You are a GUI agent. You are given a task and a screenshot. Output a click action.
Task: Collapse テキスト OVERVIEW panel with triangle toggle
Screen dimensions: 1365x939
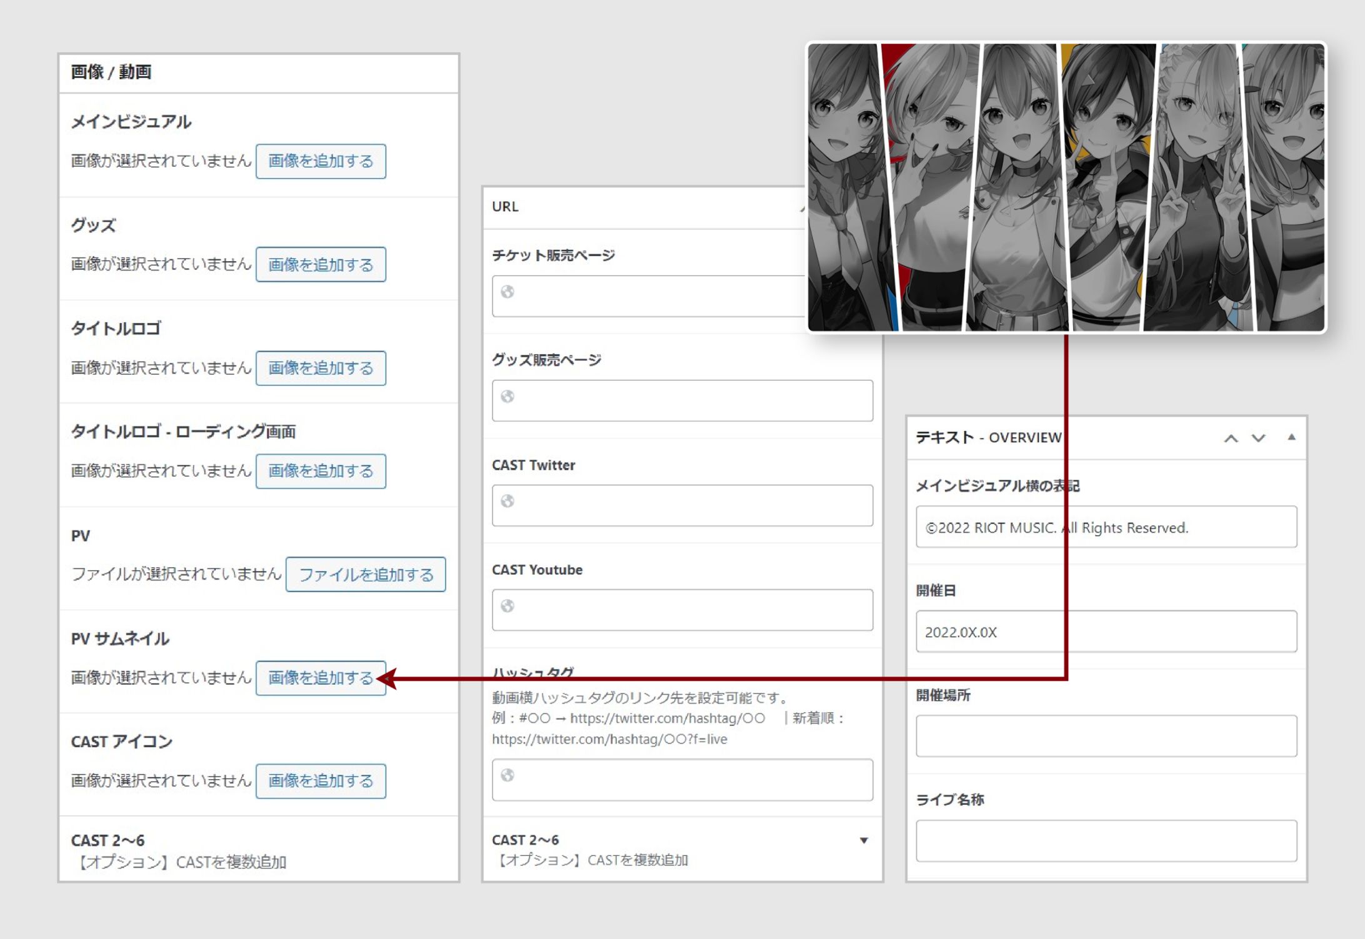pos(1291,437)
